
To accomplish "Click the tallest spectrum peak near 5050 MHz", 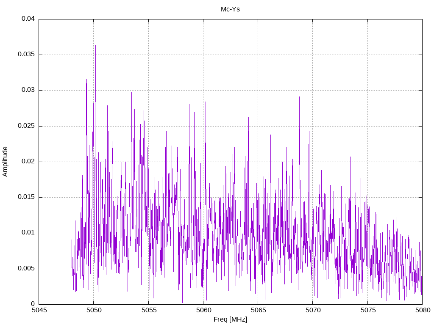I will (95, 46).
